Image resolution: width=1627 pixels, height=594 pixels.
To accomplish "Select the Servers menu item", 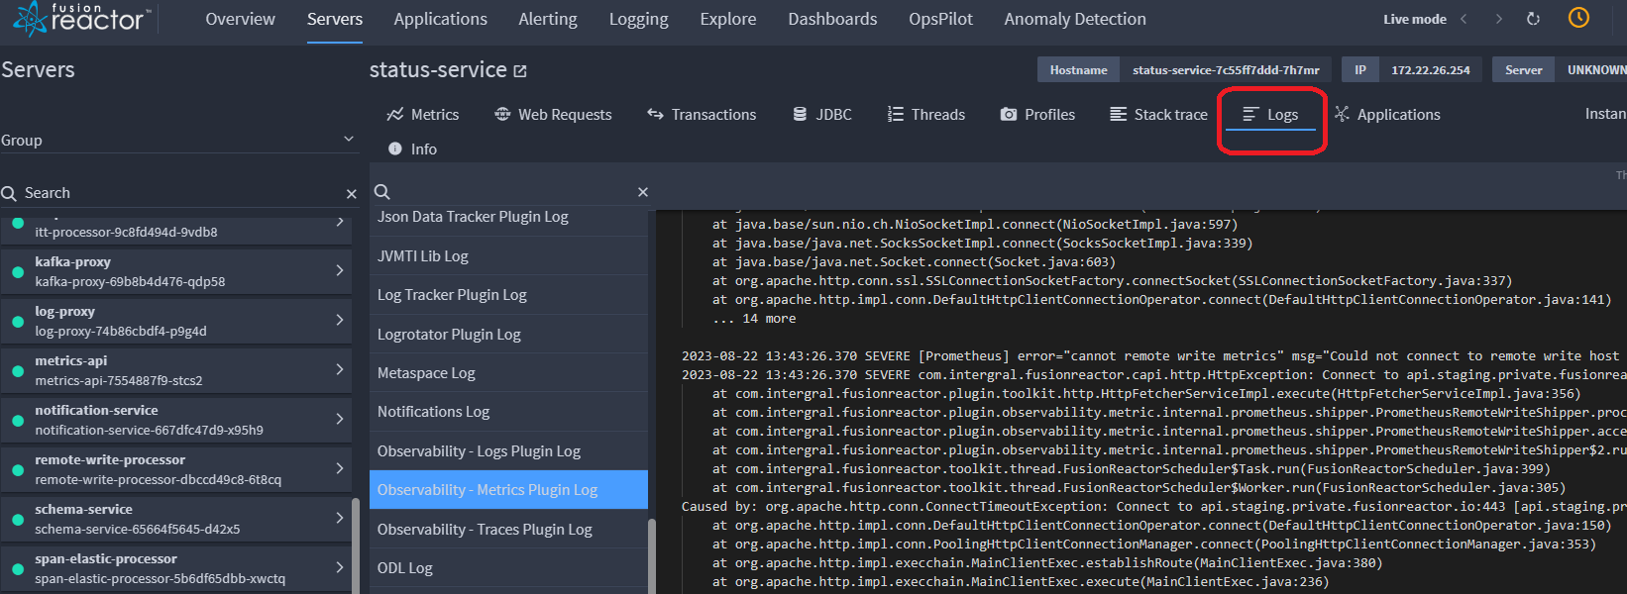I will tap(335, 19).
